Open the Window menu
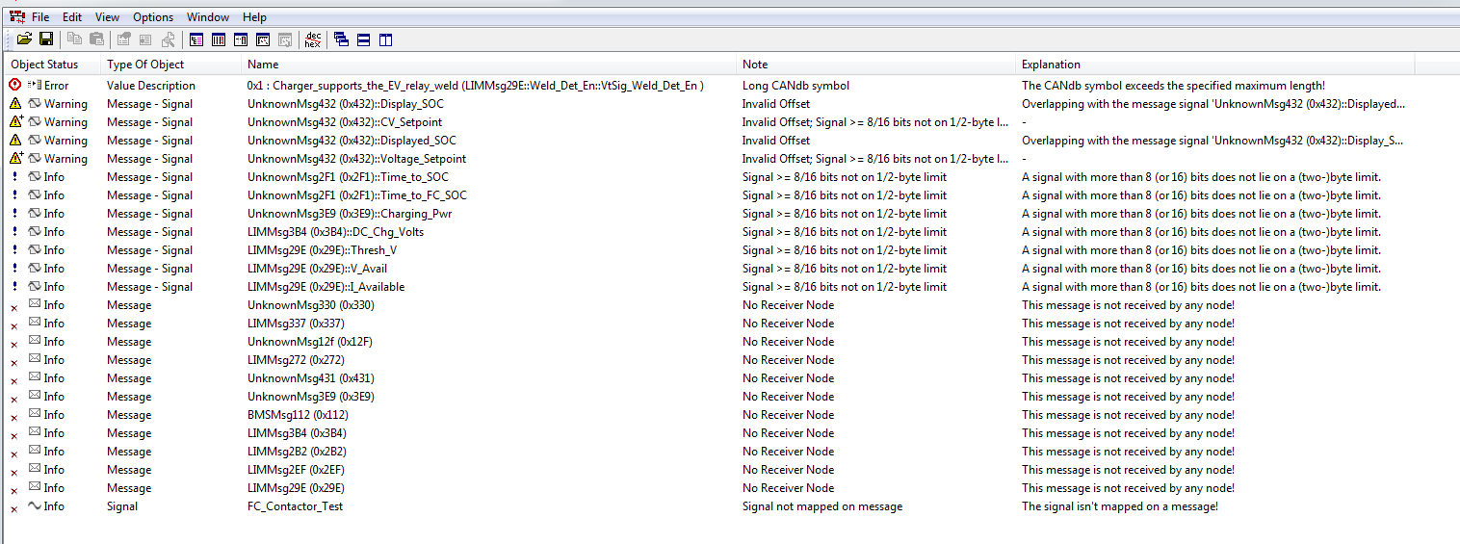 click(x=208, y=17)
